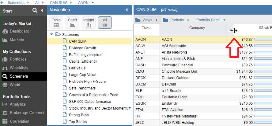Select the DECK ticker cell

(x=147, y=78)
